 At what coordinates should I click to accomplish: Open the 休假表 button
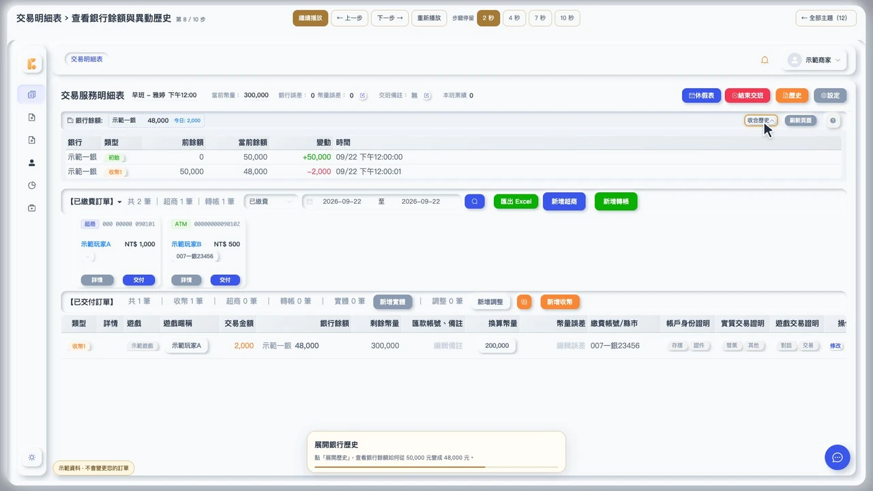[701, 95]
